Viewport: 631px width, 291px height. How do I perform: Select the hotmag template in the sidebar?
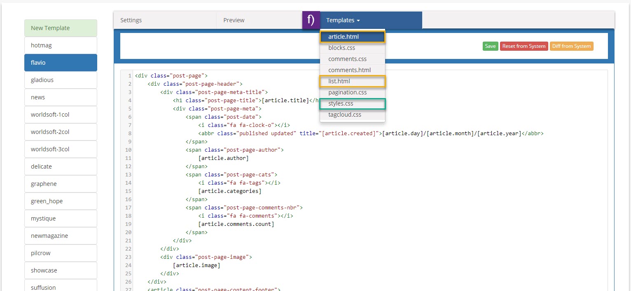click(61, 45)
